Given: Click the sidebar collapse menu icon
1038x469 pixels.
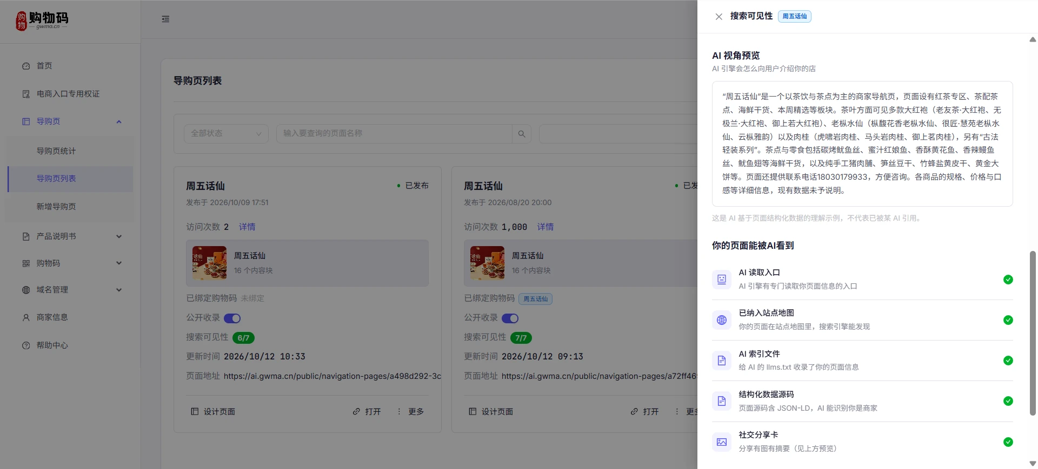Looking at the screenshot, I should click(165, 19).
